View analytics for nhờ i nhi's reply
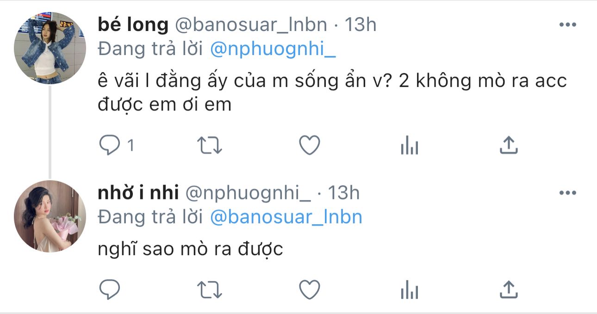This screenshot has height=314, width=597. pos(409,291)
